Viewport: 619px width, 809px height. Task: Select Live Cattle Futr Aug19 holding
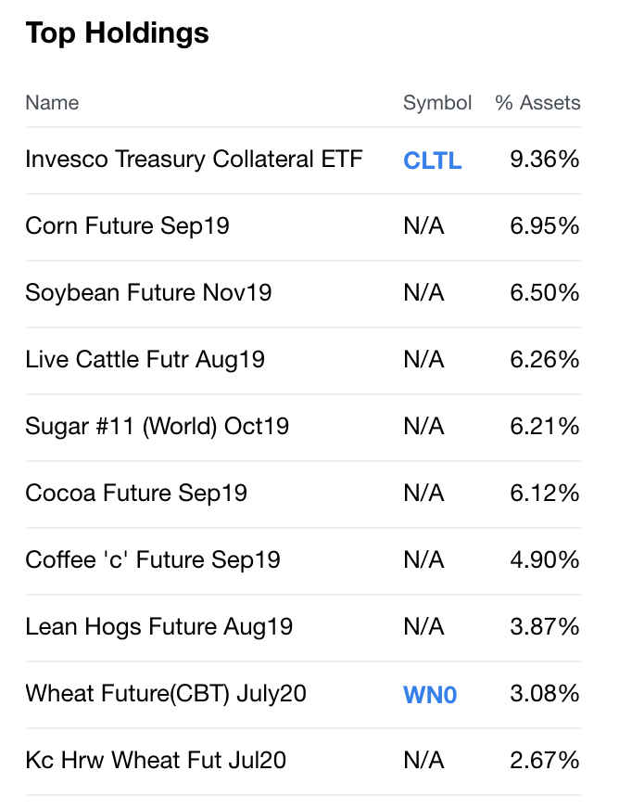point(145,360)
